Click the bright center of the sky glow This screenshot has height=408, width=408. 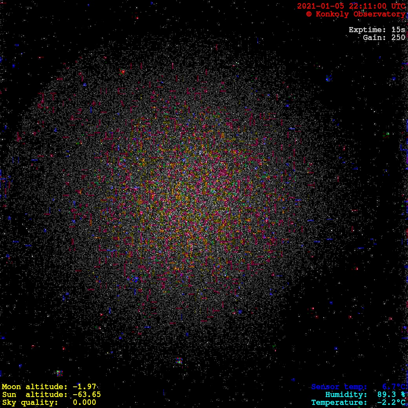click(x=188, y=196)
